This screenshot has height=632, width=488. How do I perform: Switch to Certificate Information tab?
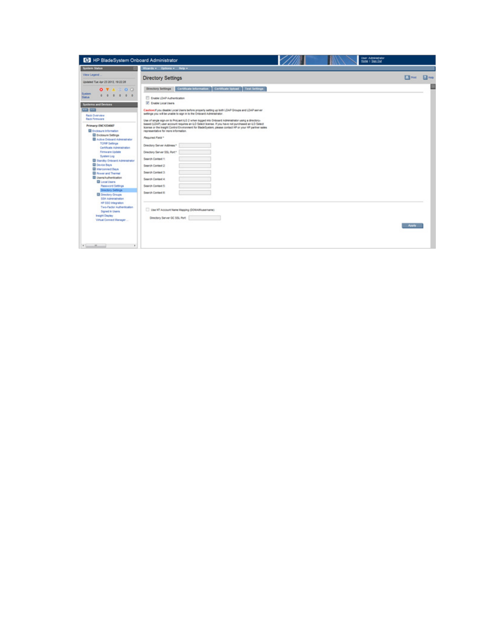tap(193, 89)
